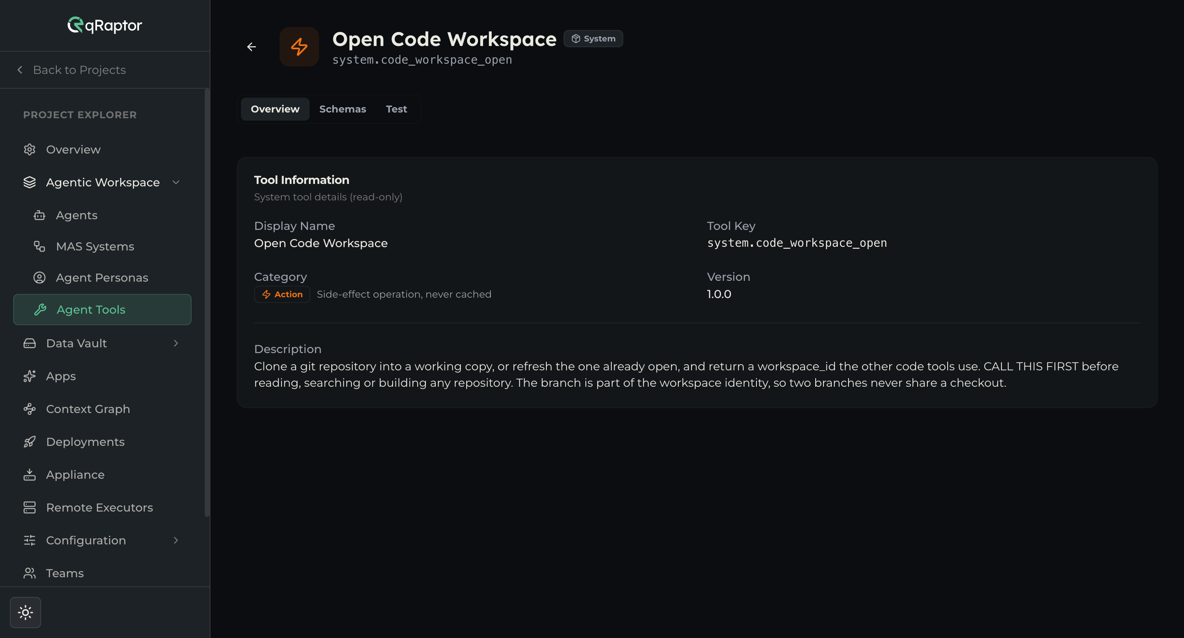Open Agent Personas via its user icon

(x=39, y=278)
